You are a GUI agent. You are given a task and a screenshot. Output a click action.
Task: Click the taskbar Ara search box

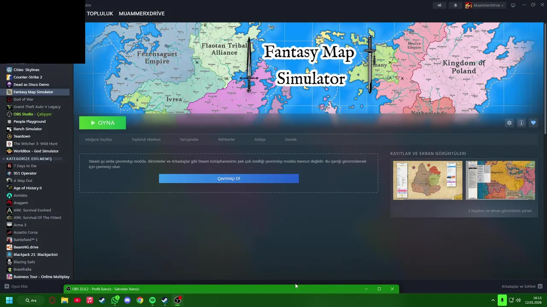32,300
